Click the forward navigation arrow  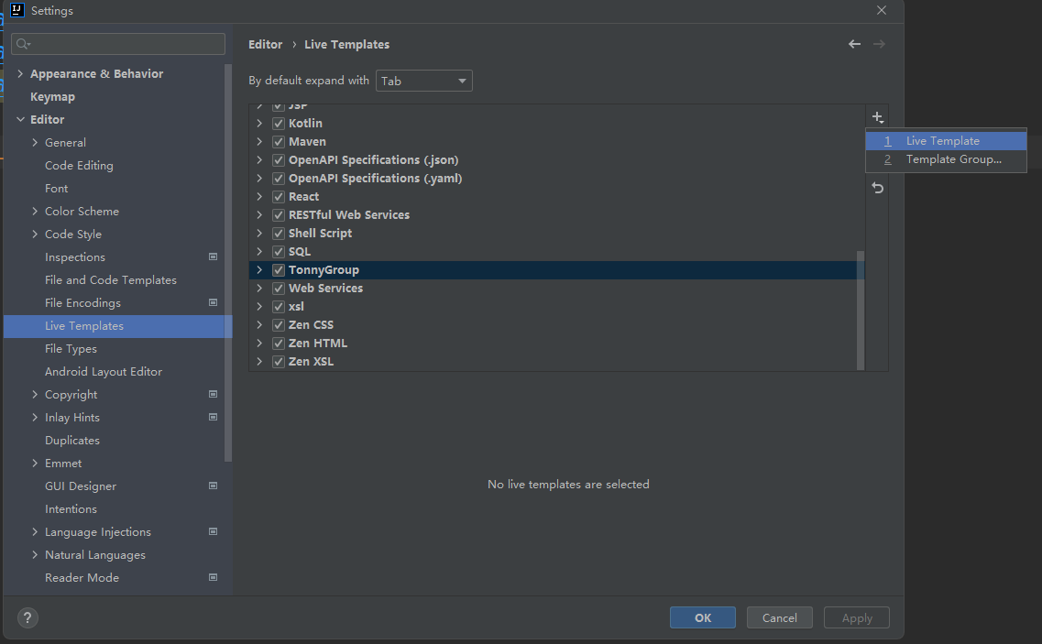879,44
